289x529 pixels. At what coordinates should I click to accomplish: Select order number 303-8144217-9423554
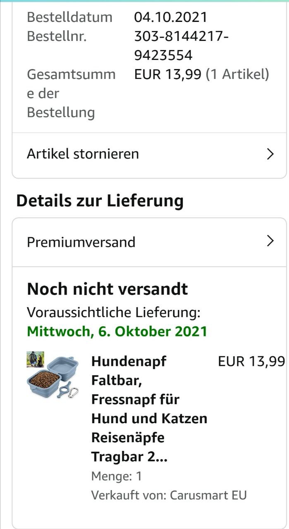[x=182, y=46]
